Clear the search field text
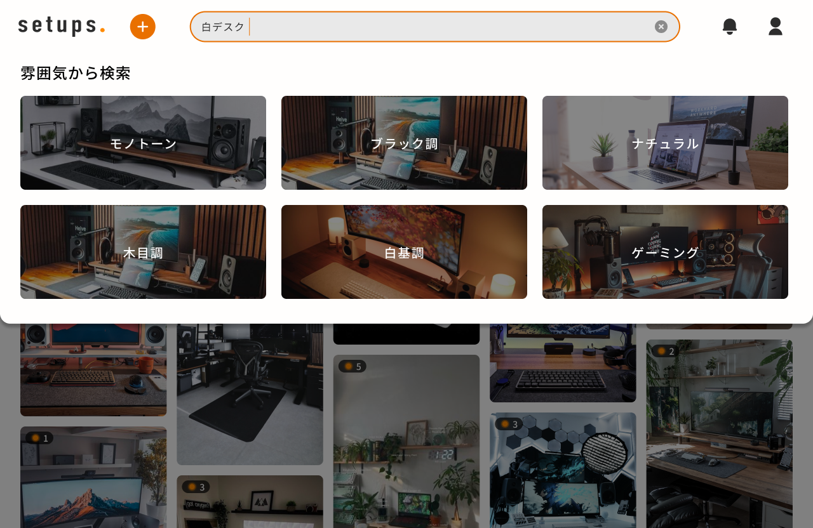Image resolution: width=813 pixels, height=528 pixels. tap(661, 27)
